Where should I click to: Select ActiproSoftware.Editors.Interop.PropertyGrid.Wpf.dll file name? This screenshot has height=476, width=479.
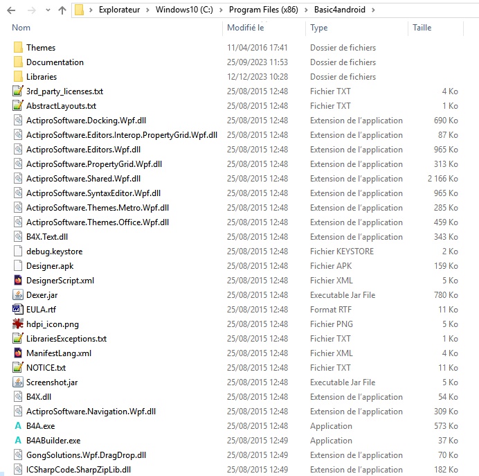click(x=122, y=135)
